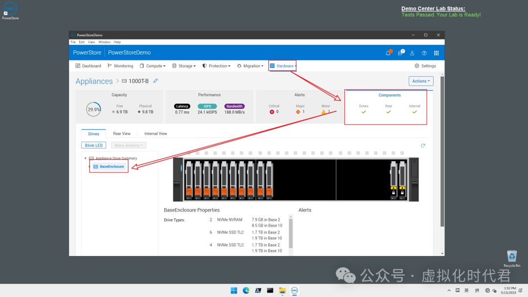Viewport: 528px width, 297px height.
Task: Click the Blink LED button
Action: click(x=93, y=145)
